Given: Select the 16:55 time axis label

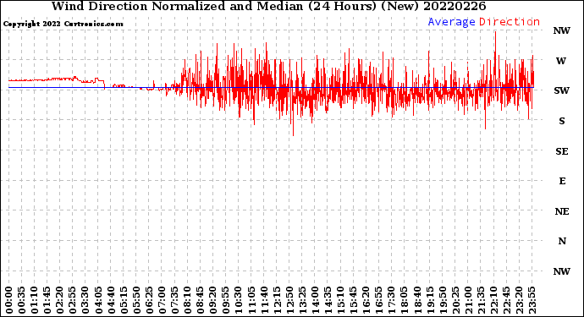Looking at the screenshot, I should coord(378,300).
